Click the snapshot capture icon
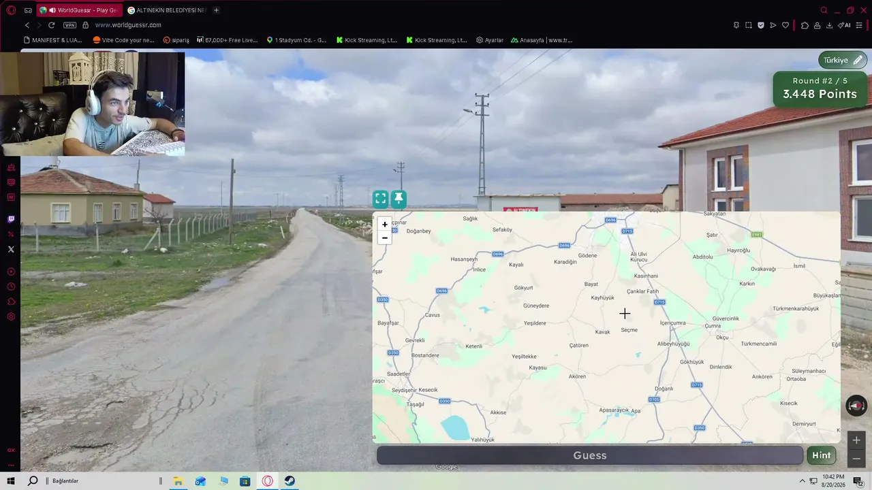This screenshot has width=872, height=490. 749,25
